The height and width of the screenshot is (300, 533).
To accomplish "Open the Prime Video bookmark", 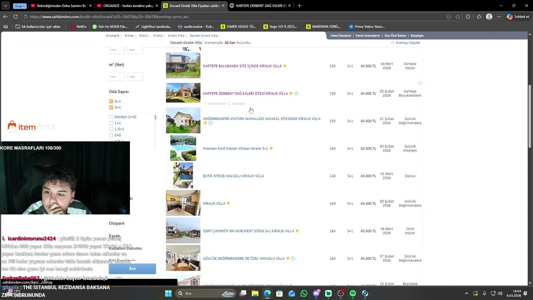I will pos(367,27).
